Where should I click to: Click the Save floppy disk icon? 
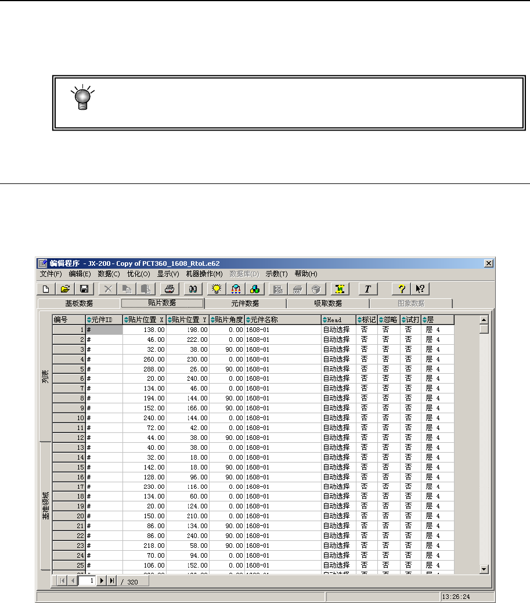tap(84, 289)
